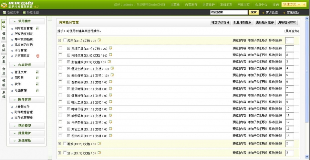Click the edit icon beside 系统工具[ID:7]
The image size is (310, 160).
click(x=111, y=48)
